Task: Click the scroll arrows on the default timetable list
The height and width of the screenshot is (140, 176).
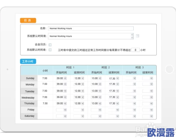Action: pyautogui.click(x=132, y=36)
